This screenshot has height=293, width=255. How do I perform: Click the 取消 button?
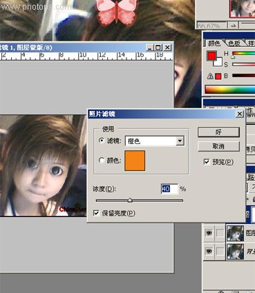pos(218,146)
